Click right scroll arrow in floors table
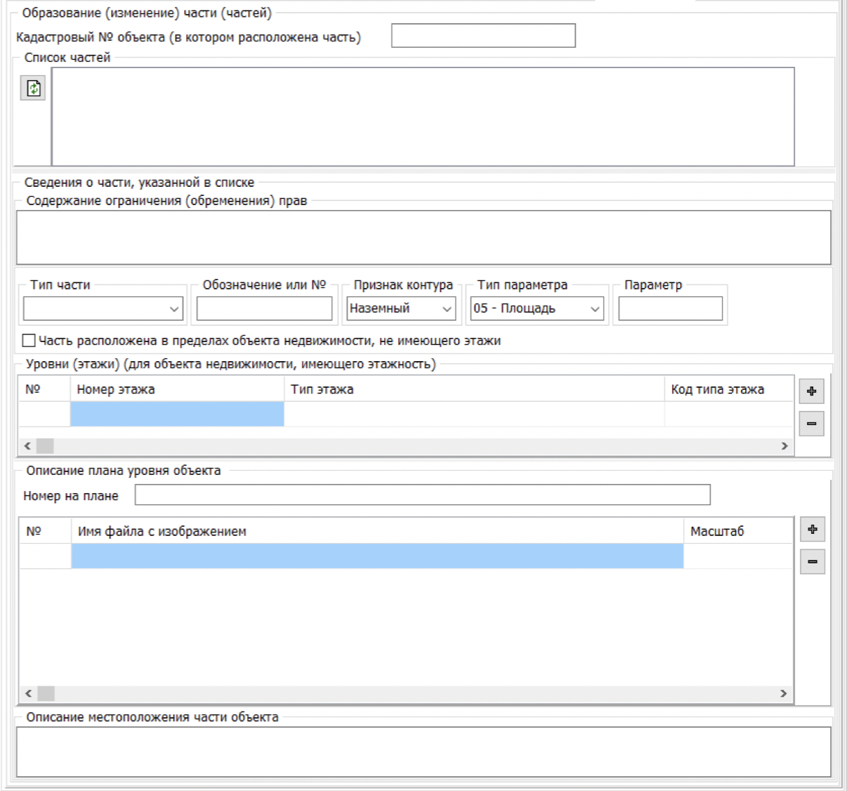This screenshot has height=791, width=847. [784, 446]
